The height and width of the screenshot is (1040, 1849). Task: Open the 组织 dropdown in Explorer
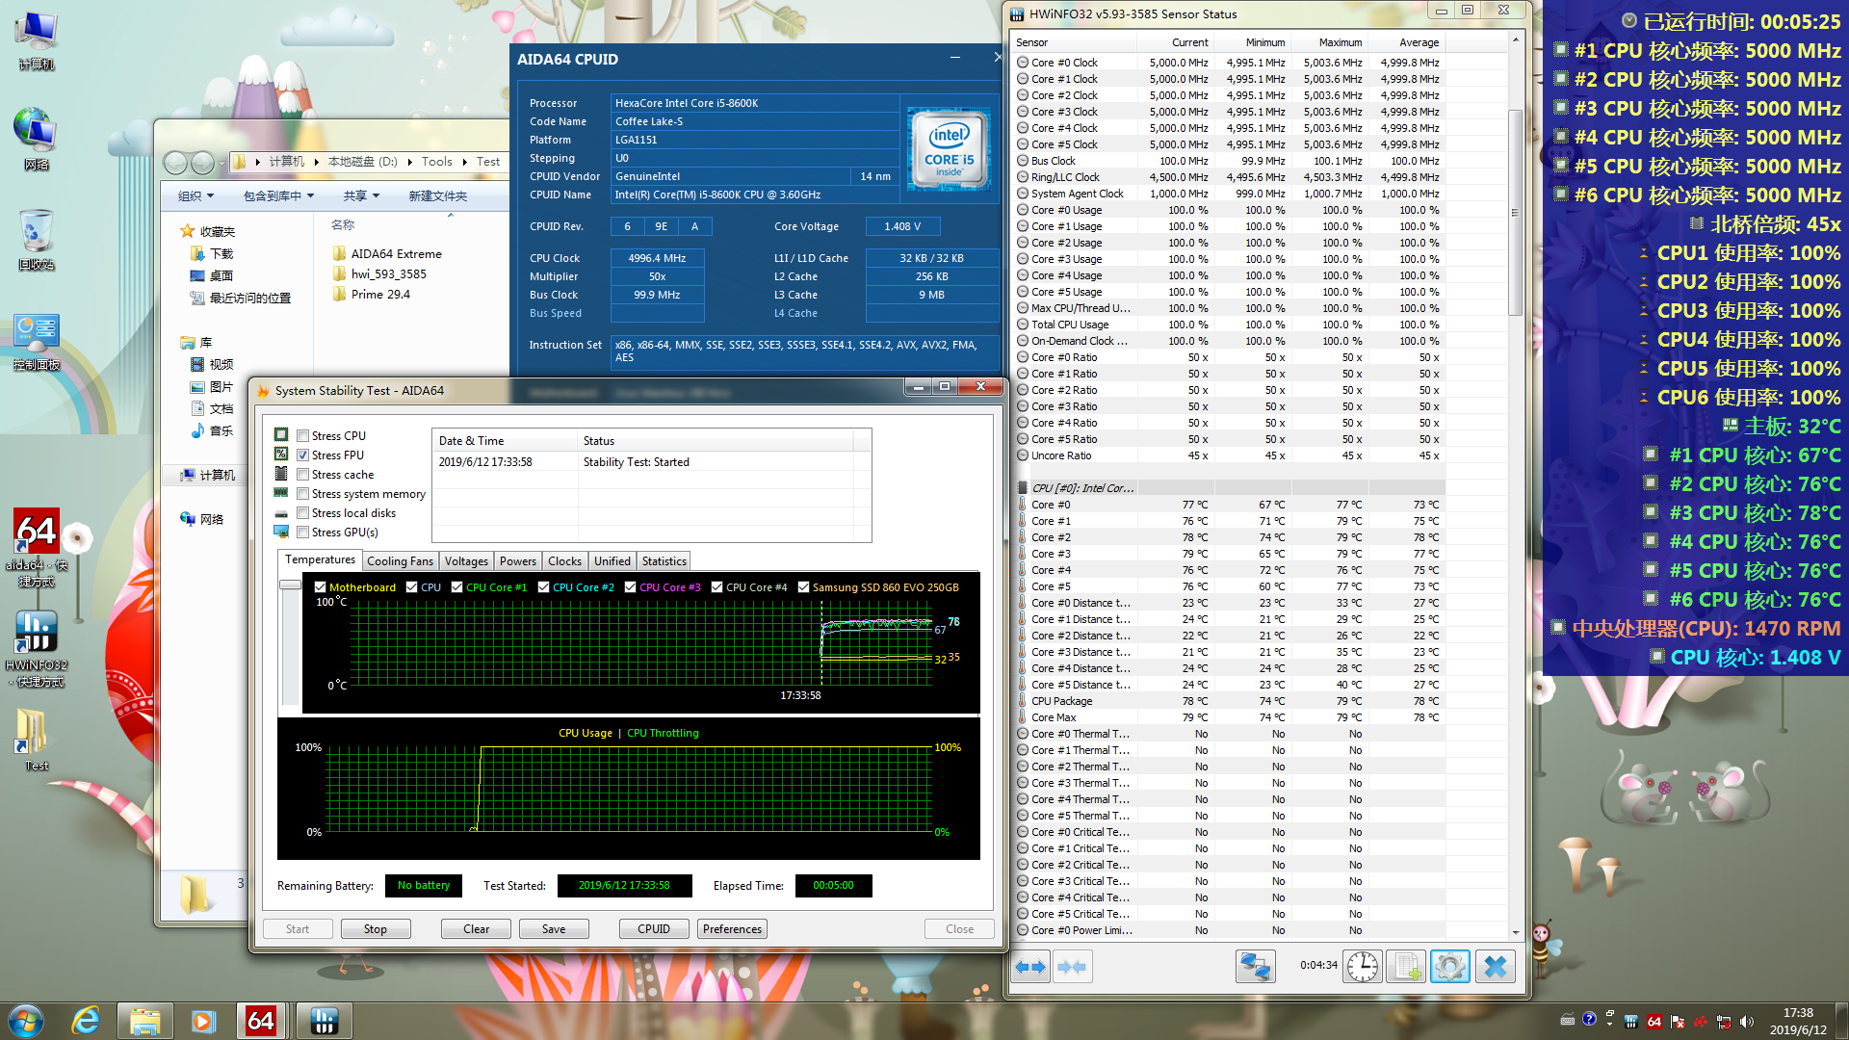pyautogui.click(x=195, y=196)
